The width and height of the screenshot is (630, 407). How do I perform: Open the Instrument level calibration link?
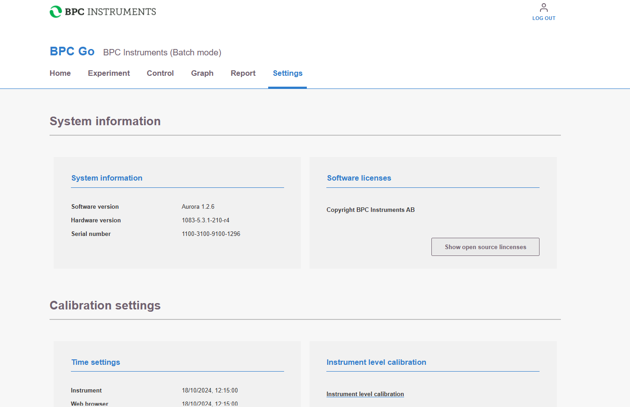tap(365, 394)
